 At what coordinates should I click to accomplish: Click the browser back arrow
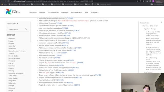(2, 1)
